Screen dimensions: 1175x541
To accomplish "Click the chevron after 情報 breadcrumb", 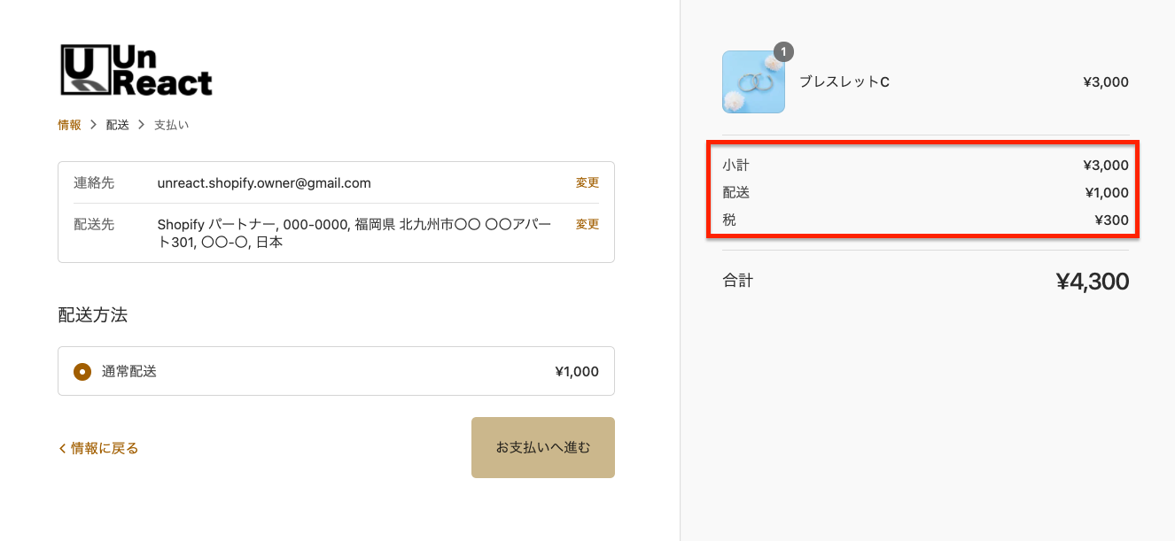I will click(94, 125).
